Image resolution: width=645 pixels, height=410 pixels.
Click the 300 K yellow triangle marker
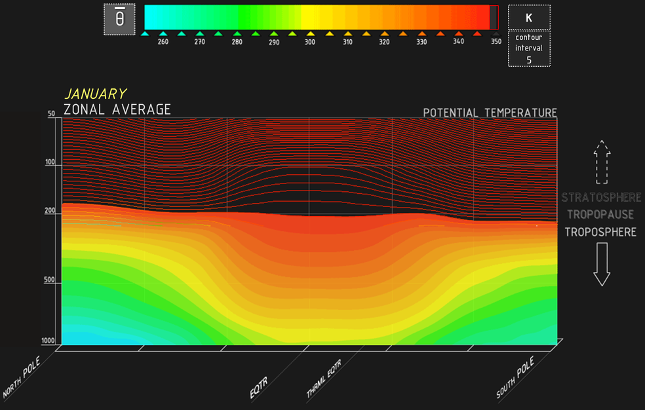310,33
